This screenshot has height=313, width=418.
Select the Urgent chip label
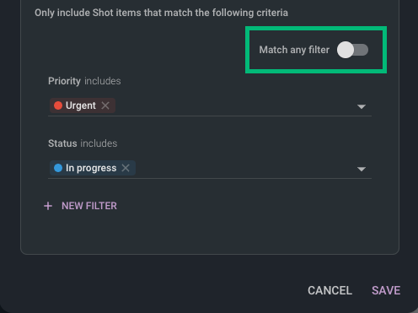click(81, 105)
